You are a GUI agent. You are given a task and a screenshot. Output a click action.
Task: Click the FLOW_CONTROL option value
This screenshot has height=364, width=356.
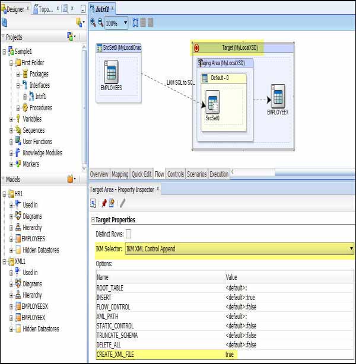tap(289, 307)
